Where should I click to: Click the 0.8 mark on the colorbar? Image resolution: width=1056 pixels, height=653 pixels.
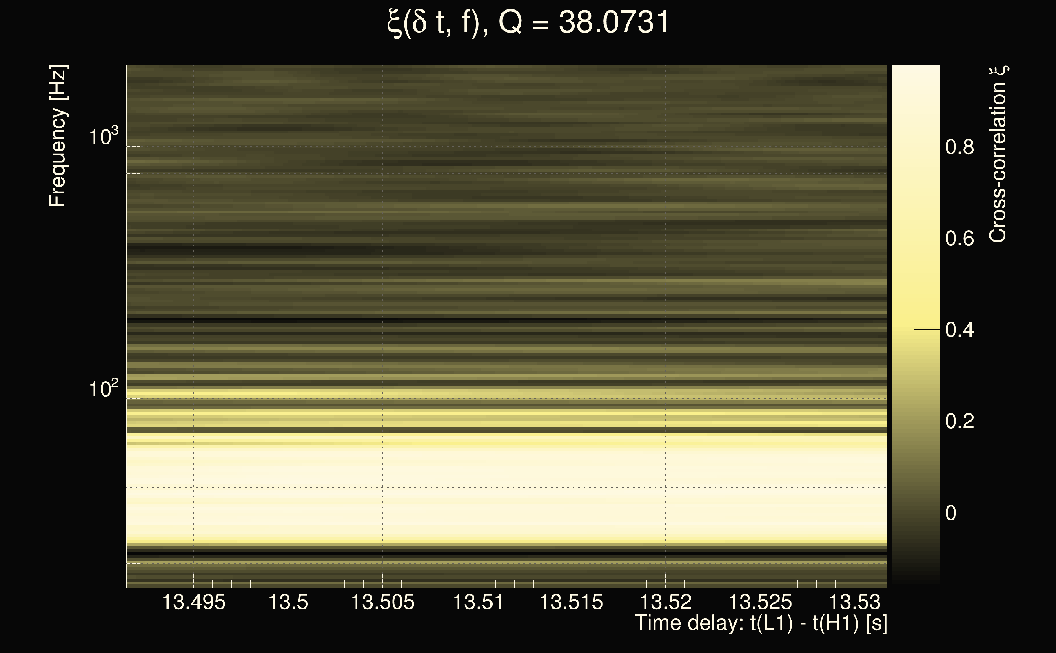[959, 147]
